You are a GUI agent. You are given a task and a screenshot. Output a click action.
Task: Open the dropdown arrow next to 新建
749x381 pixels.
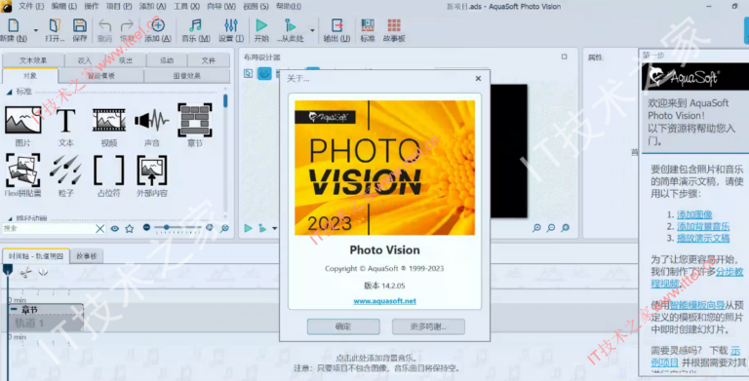(x=36, y=30)
